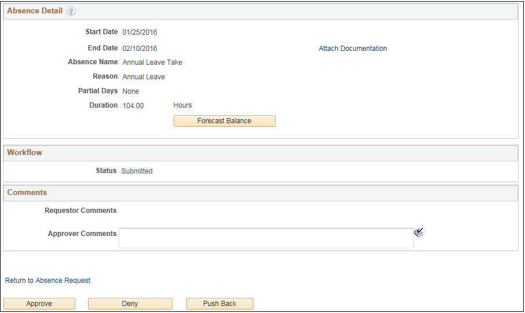Click the Partial Days label
Image resolution: width=525 pixels, height=313 pixels.
(x=98, y=91)
